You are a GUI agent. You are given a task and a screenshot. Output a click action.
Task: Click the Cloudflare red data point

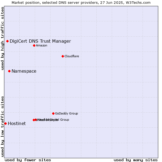[63, 56]
